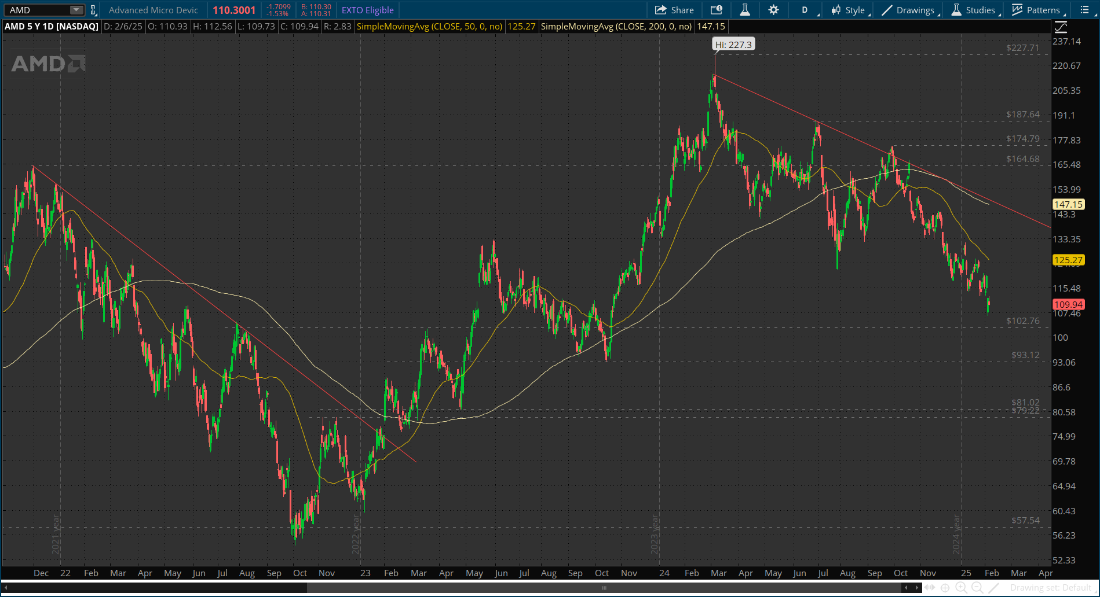Image resolution: width=1100 pixels, height=597 pixels.
Task: Click the $164.68 price level label
Action: (1023, 159)
